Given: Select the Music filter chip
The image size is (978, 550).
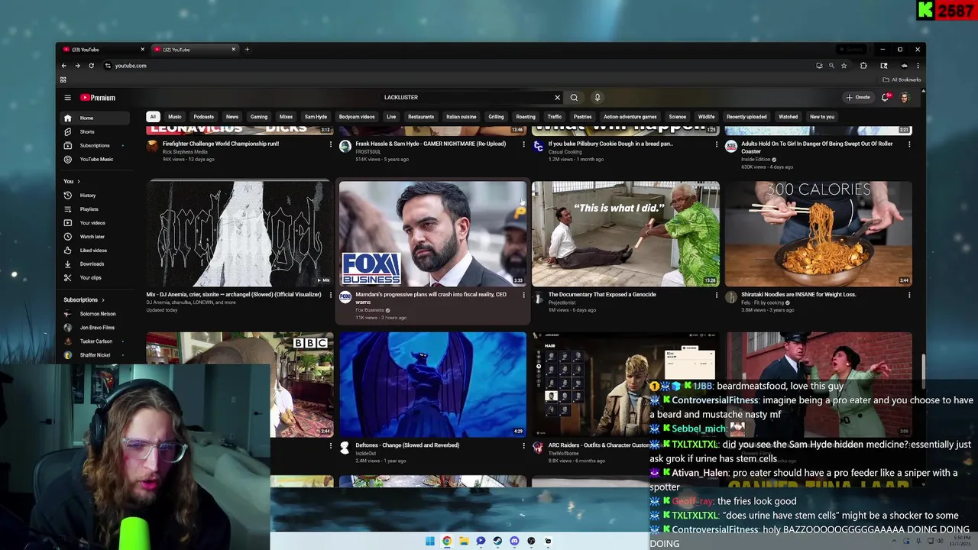Looking at the screenshot, I should click(x=175, y=117).
